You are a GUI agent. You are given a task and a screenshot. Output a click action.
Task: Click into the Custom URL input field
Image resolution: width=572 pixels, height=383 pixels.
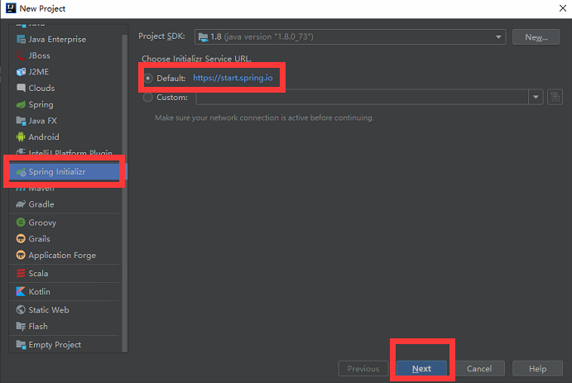tap(362, 98)
